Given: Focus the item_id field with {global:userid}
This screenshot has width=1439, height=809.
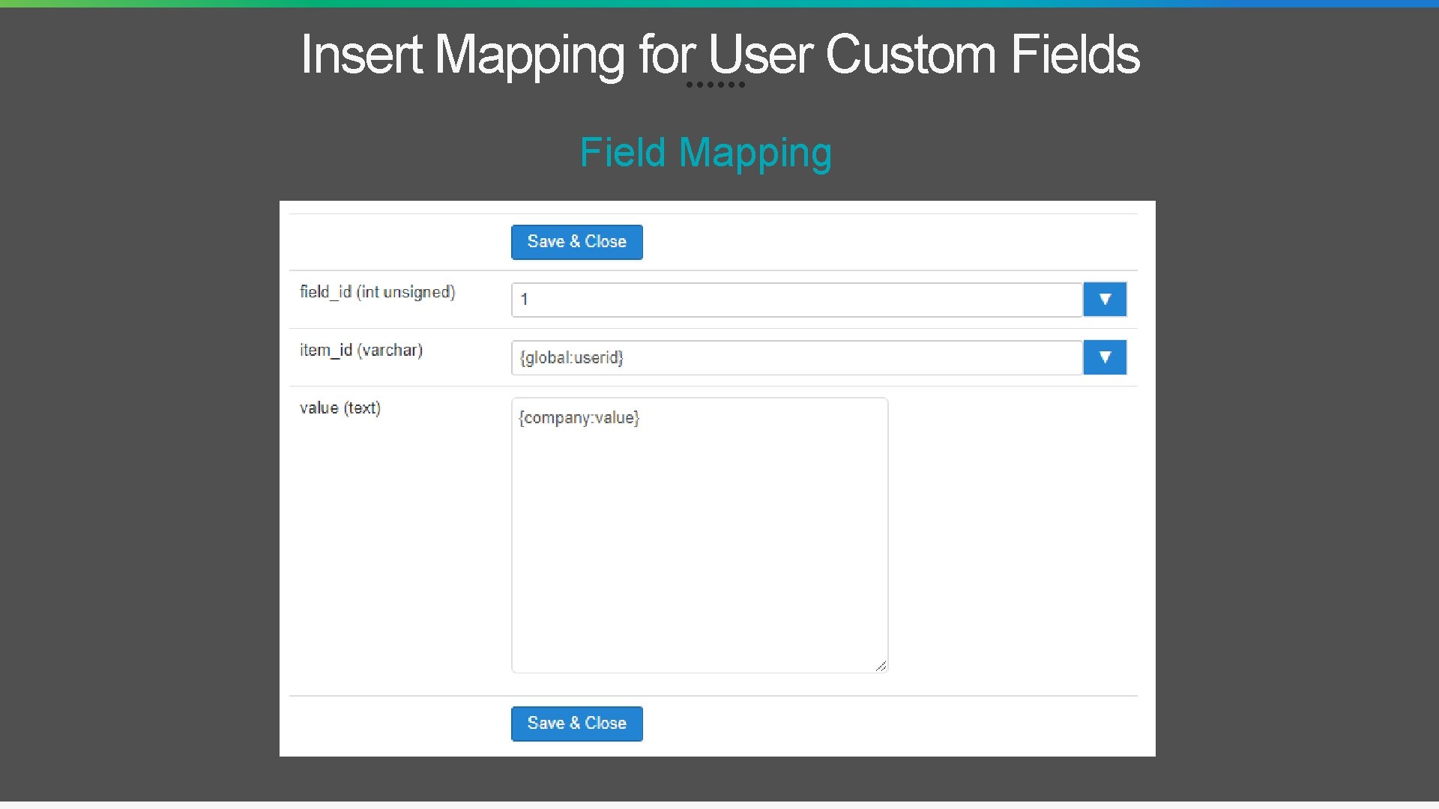Looking at the screenshot, I should pos(797,357).
